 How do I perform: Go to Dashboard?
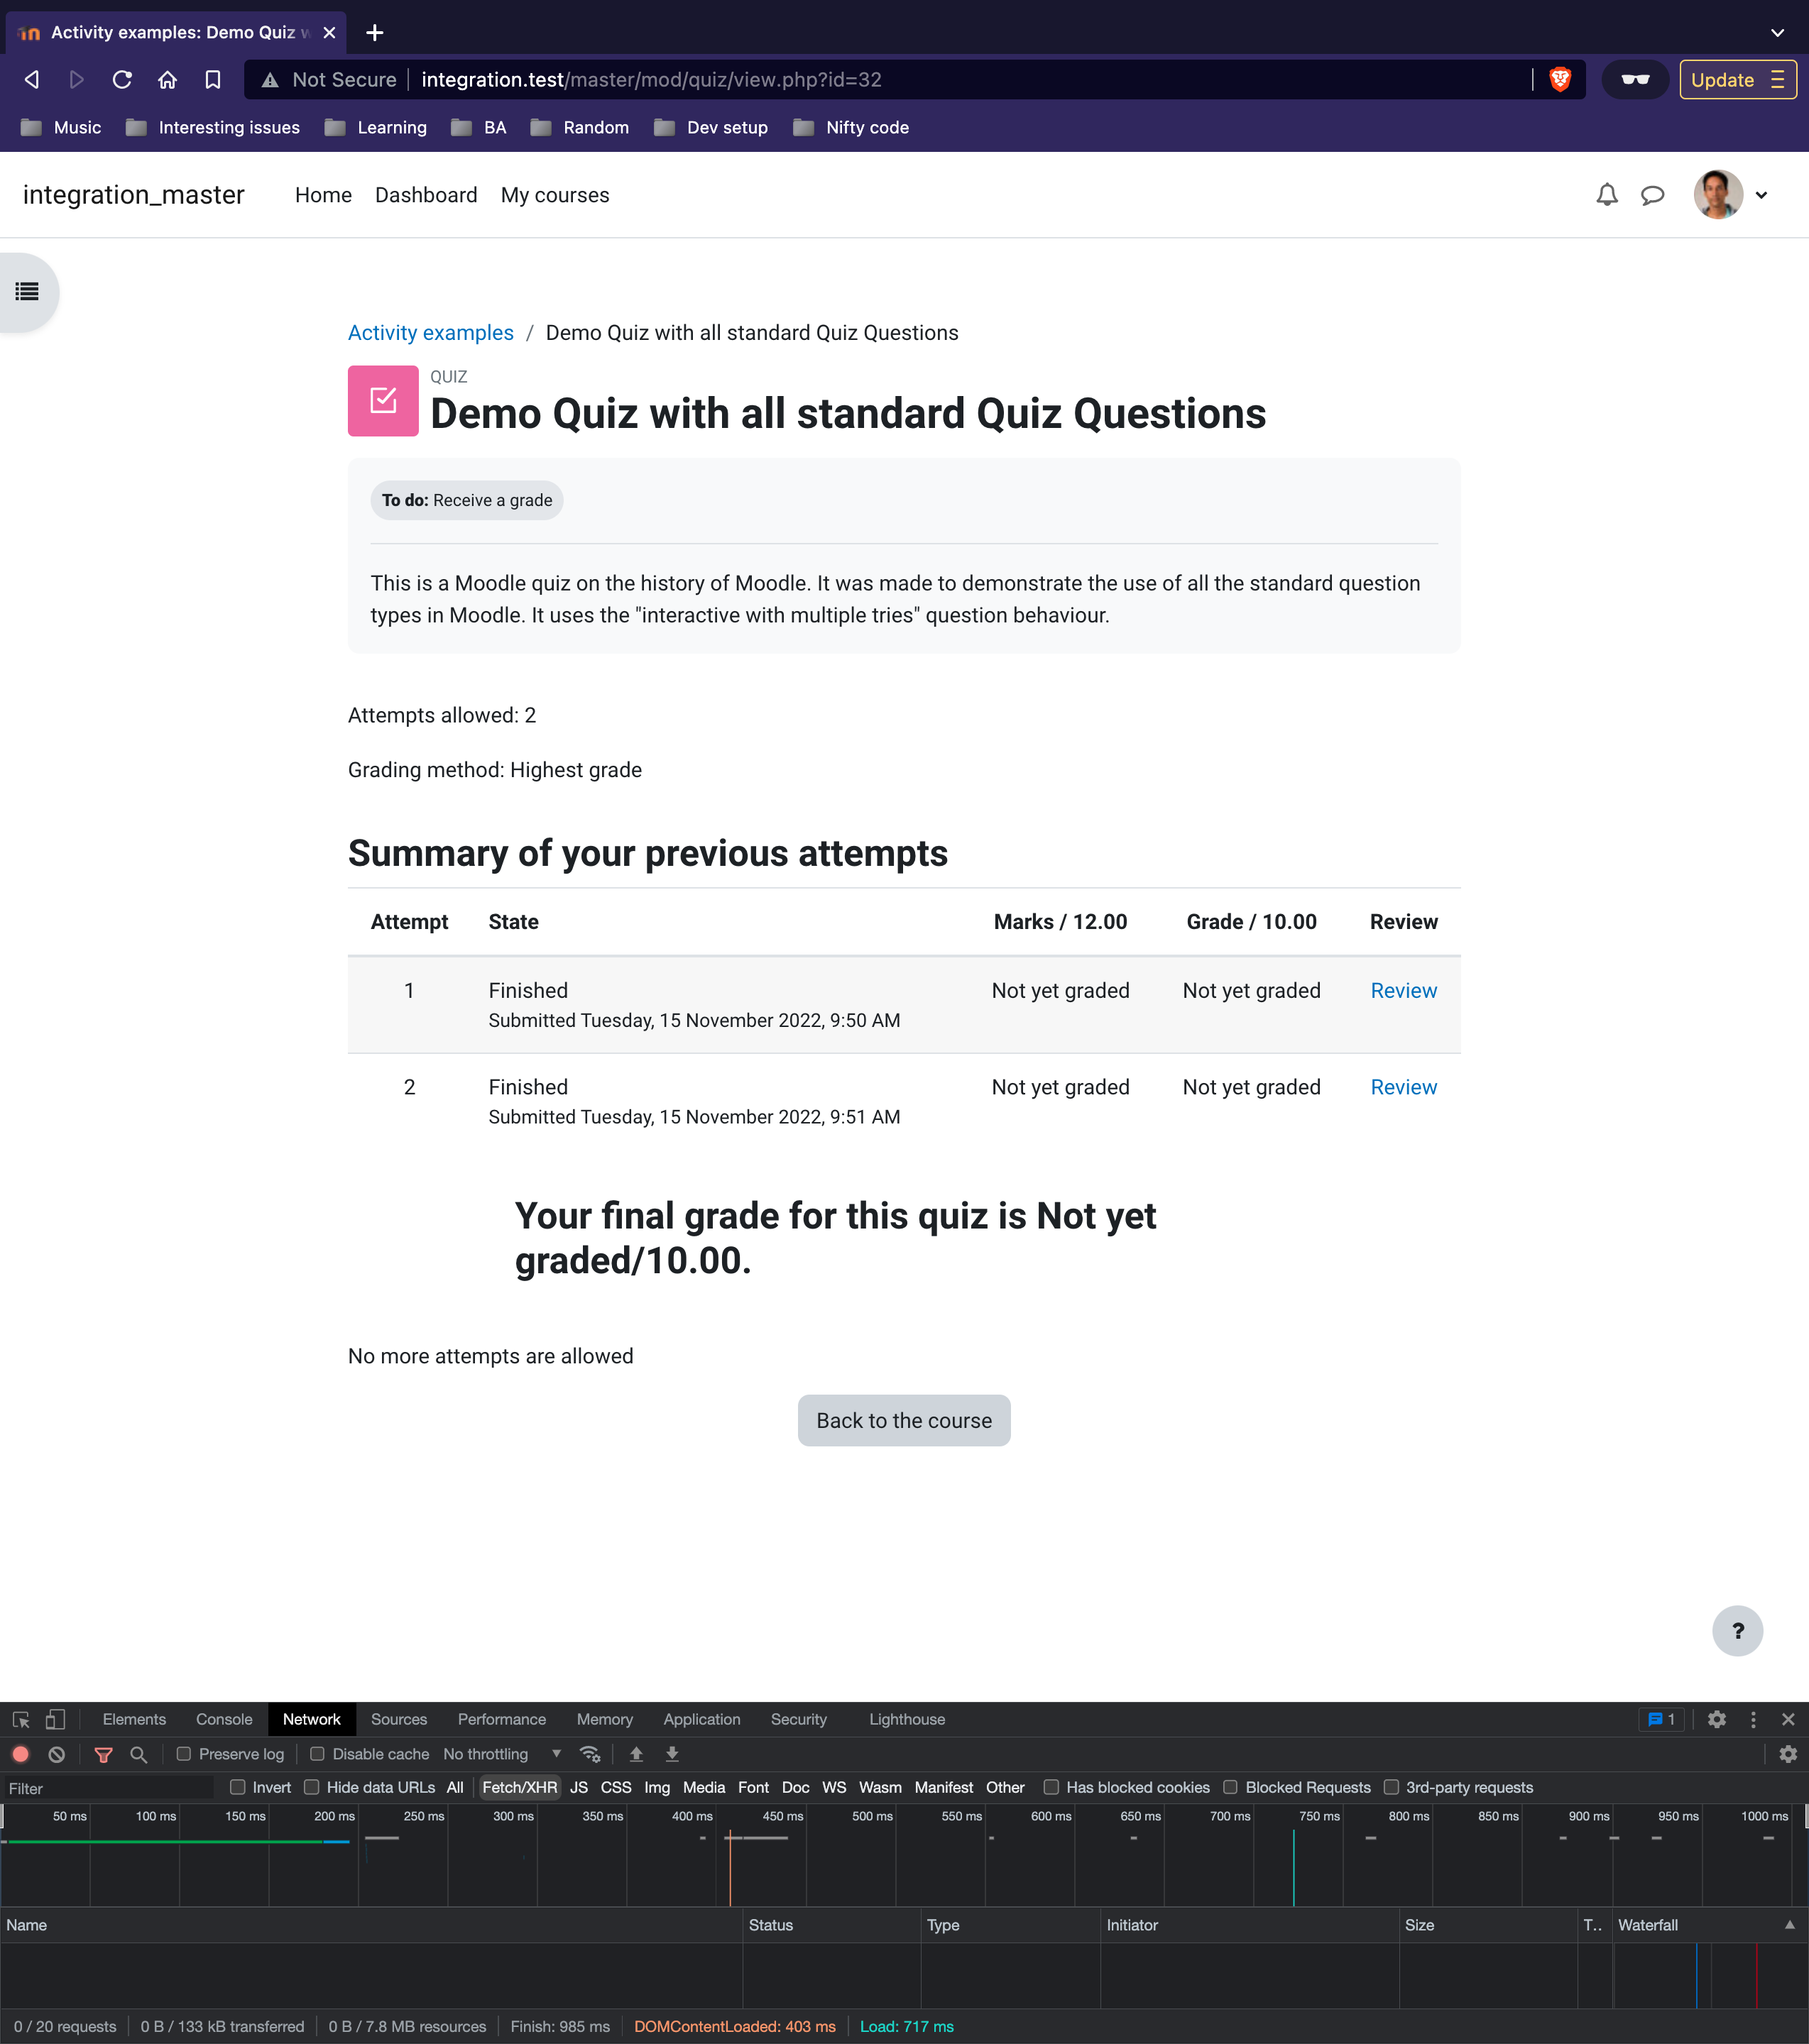(426, 195)
